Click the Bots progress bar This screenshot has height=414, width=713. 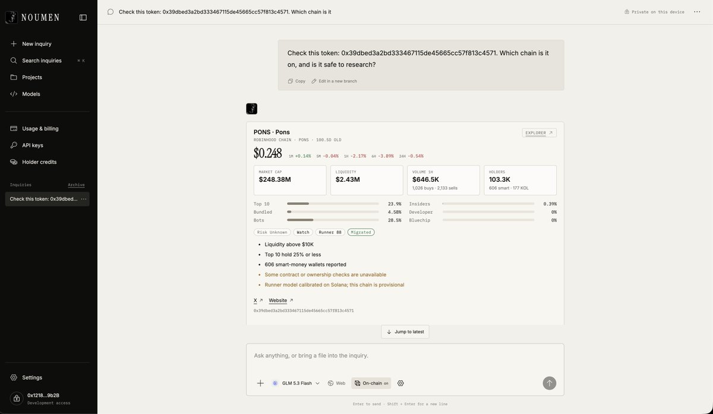click(x=333, y=220)
